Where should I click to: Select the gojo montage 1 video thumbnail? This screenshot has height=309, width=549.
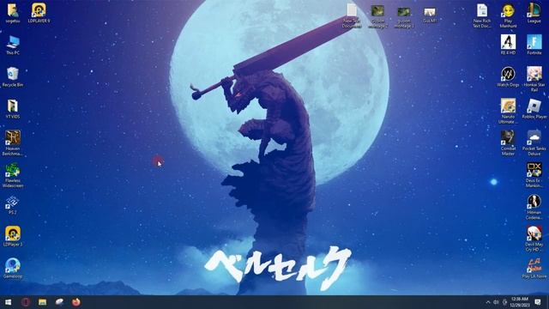404,16
